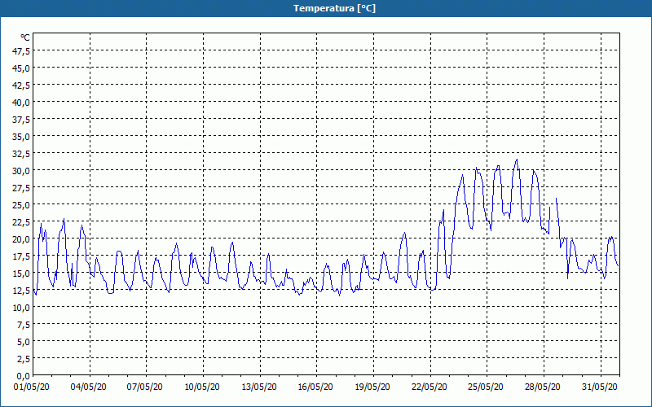Click the 10/05/20 date label
Screen dimensions: 652x407
pos(202,387)
